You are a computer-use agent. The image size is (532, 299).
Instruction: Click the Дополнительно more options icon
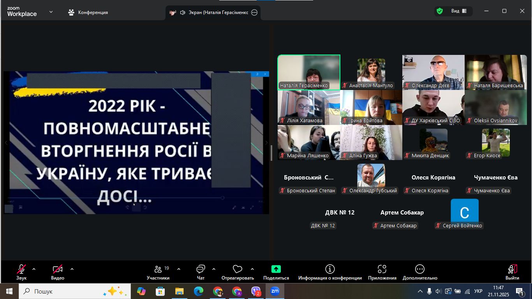coord(420,272)
